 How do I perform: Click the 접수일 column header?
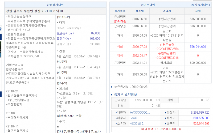139,11
